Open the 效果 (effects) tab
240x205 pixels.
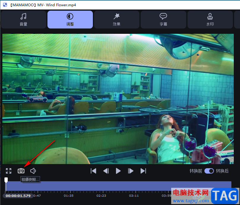(x=117, y=20)
